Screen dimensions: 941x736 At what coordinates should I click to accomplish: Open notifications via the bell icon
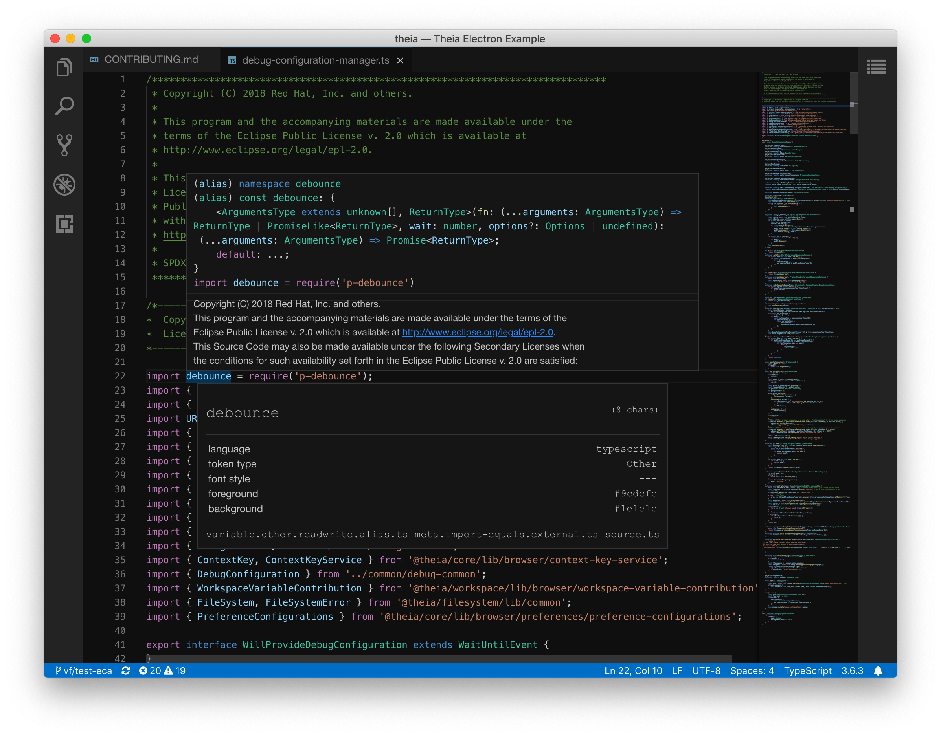[879, 671]
